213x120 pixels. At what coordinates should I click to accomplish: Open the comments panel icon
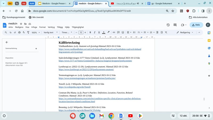pyautogui.click(x=175, y=25)
